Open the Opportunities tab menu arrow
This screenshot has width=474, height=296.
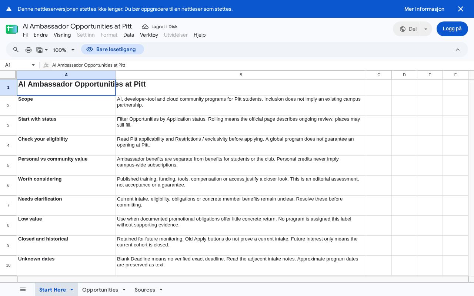pos(124,290)
